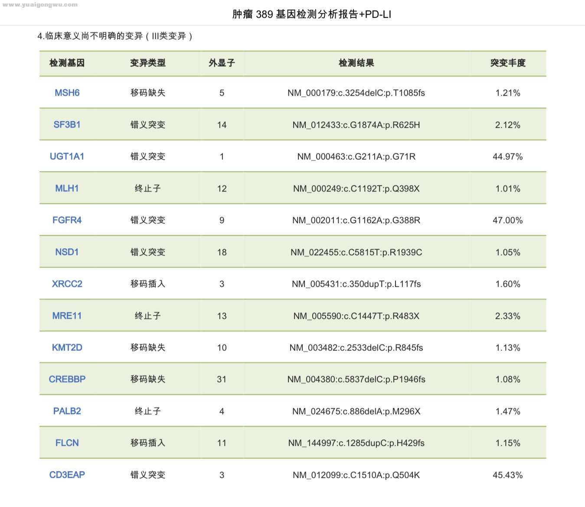
Task: Select 移码插入 in the XRCC2 row
Action: coord(148,284)
